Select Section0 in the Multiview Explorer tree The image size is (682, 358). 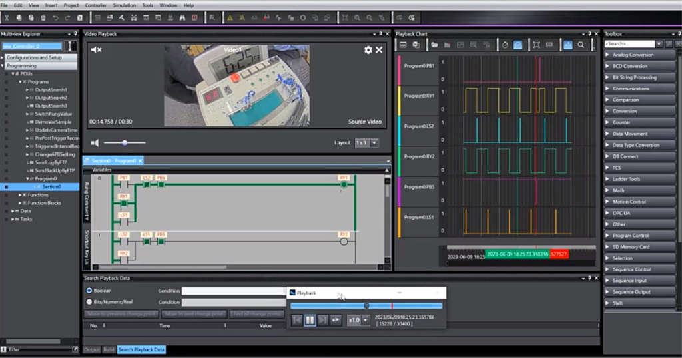pos(51,187)
